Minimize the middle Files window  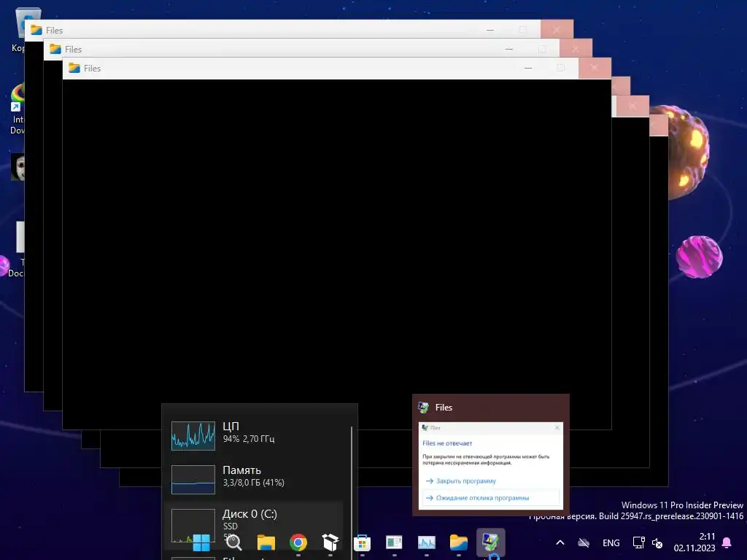point(508,49)
